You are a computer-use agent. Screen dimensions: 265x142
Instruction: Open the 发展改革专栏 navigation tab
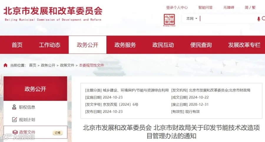(x=244, y=45)
